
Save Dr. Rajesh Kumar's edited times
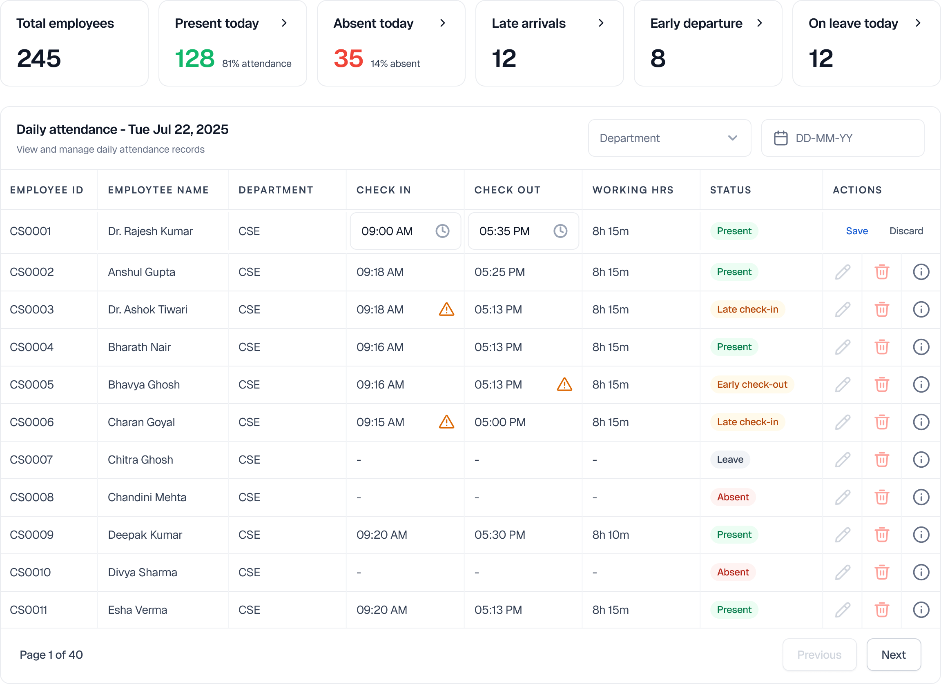click(x=856, y=231)
